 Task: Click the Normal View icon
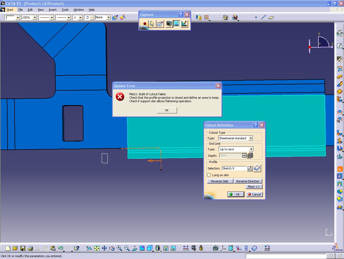pos(134,248)
